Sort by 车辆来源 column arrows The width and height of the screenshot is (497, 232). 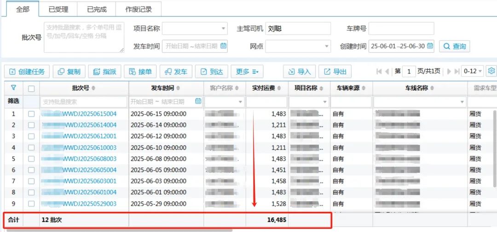pyautogui.click(x=364, y=88)
